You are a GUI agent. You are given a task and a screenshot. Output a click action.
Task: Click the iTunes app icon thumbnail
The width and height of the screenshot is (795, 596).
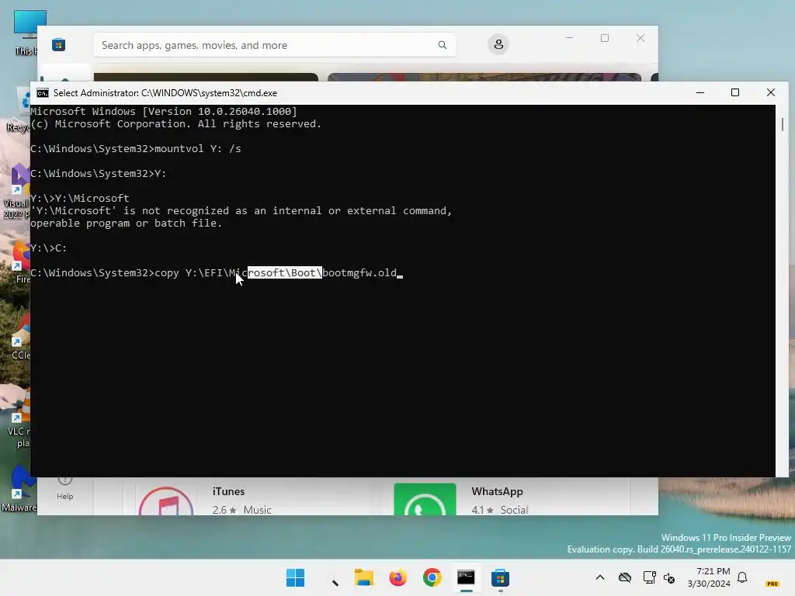pos(166,501)
